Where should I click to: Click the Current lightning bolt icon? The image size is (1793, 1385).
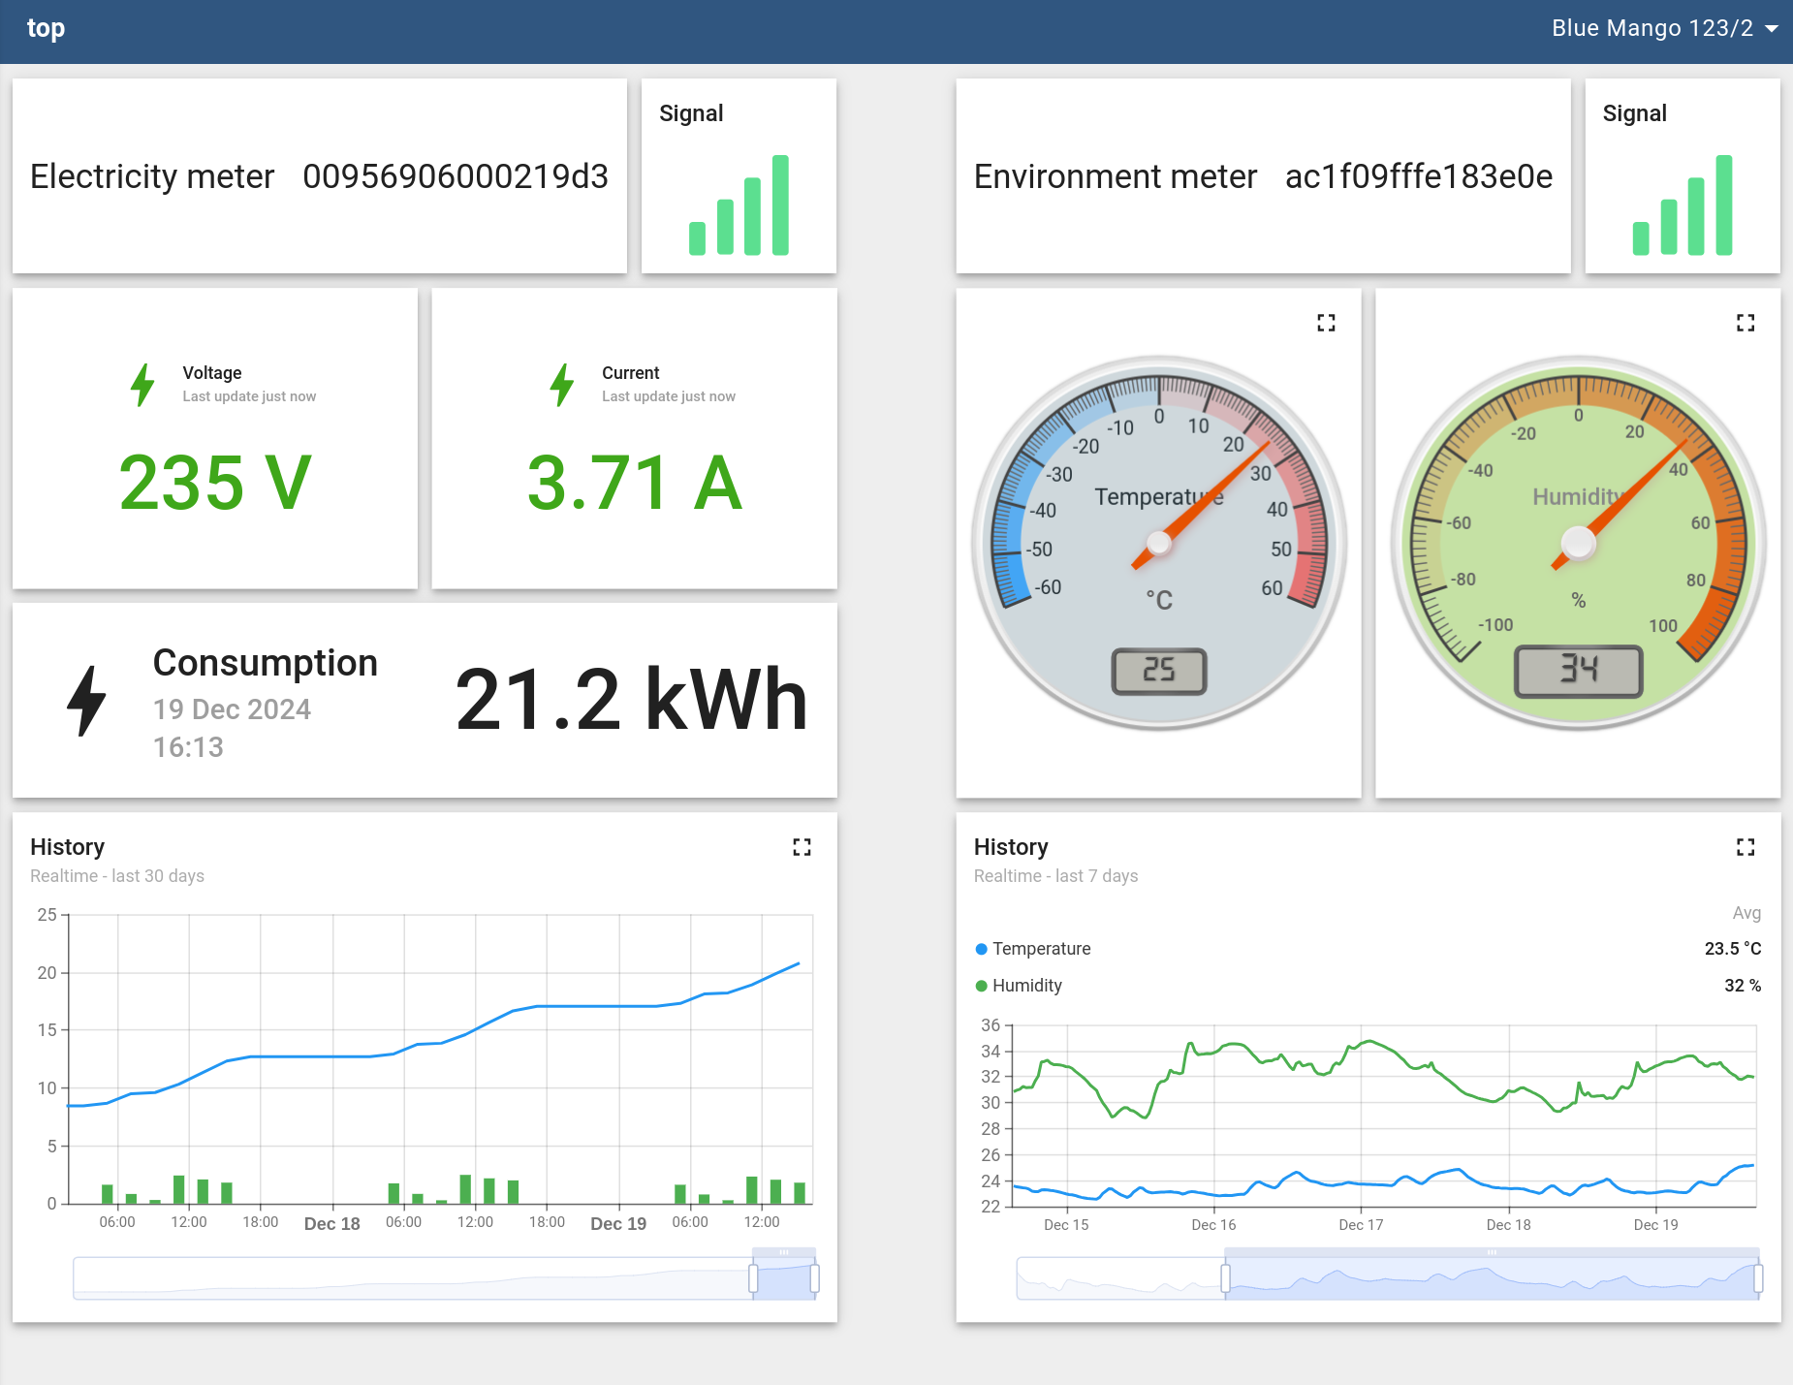(562, 385)
